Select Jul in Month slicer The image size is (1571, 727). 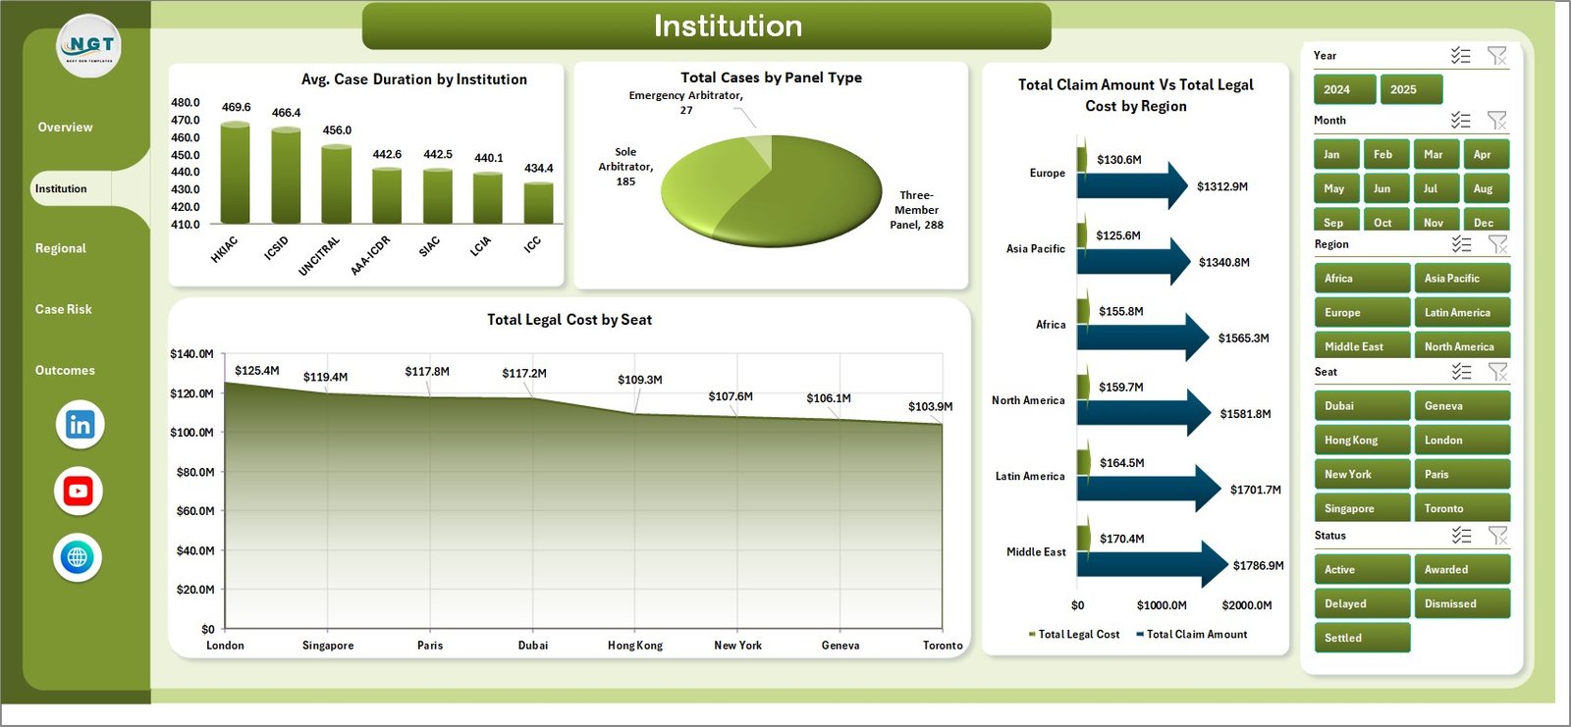tap(1436, 188)
